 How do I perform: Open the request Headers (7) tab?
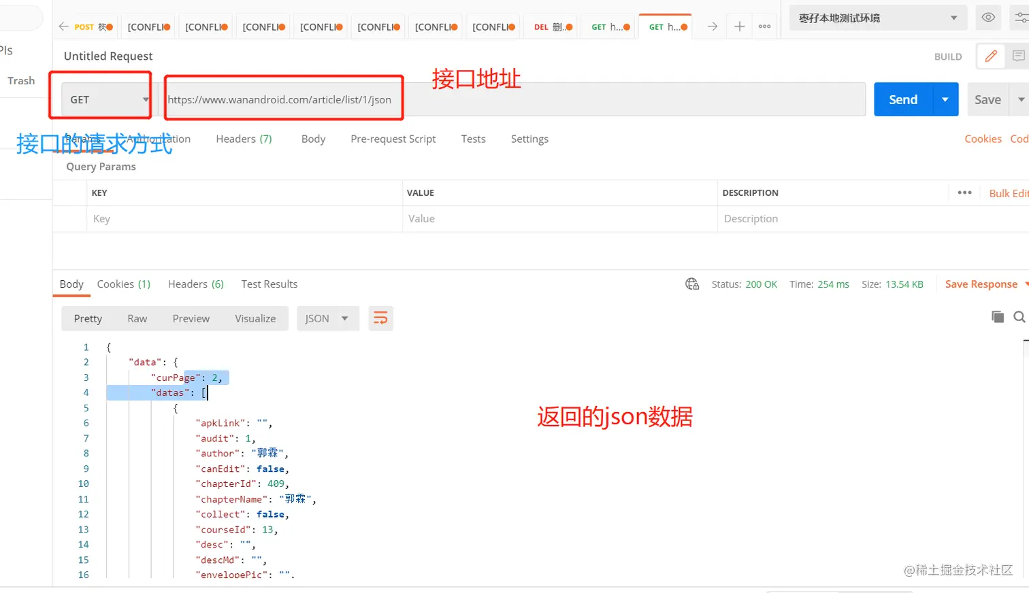point(244,139)
